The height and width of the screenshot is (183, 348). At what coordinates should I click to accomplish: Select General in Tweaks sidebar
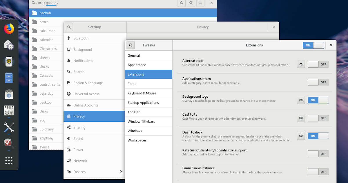tap(149, 55)
